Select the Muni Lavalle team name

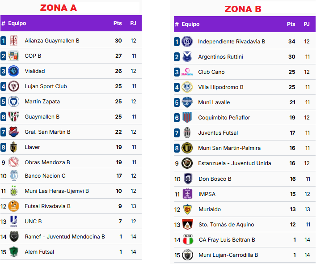pyautogui.click(x=214, y=102)
